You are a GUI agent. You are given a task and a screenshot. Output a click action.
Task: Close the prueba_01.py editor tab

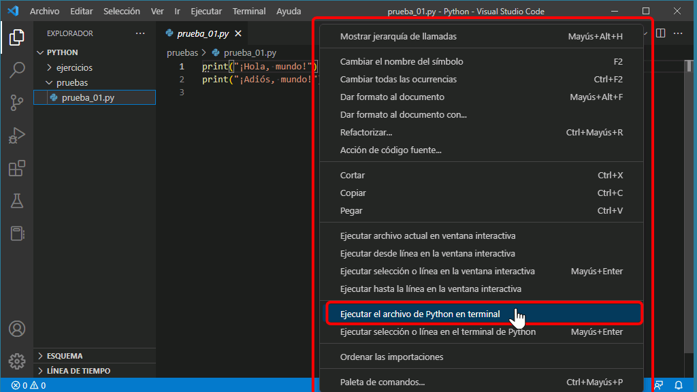238,34
